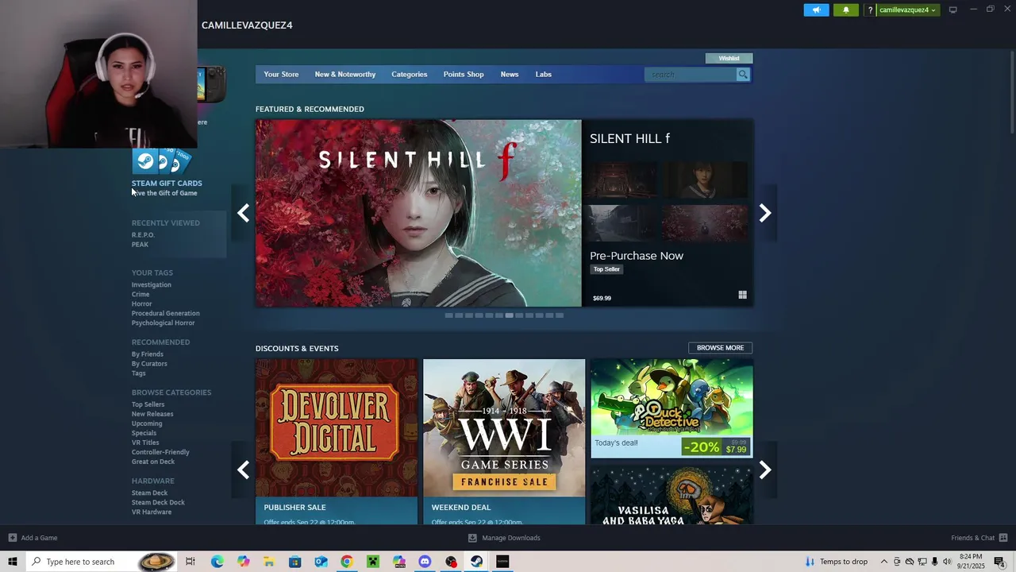Open the Devolver Digital publisher sale card
This screenshot has width=1016, height=572.
pos(337,441)
